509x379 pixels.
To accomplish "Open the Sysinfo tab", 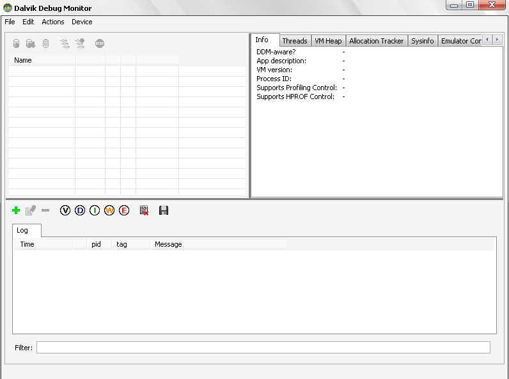I will 423,41.
